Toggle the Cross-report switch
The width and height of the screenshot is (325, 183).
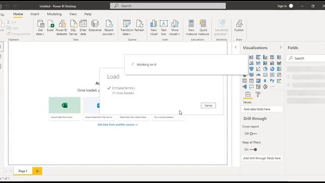[x=253, y=134]
